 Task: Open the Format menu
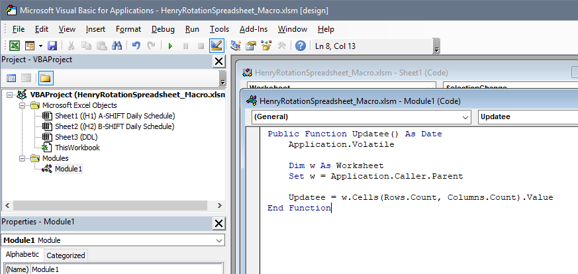point(128,29)
